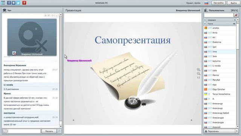The height and width of the screenshot is (136, 241).
Task: Click the 2-3 достижения chat message
Action: 11,89
